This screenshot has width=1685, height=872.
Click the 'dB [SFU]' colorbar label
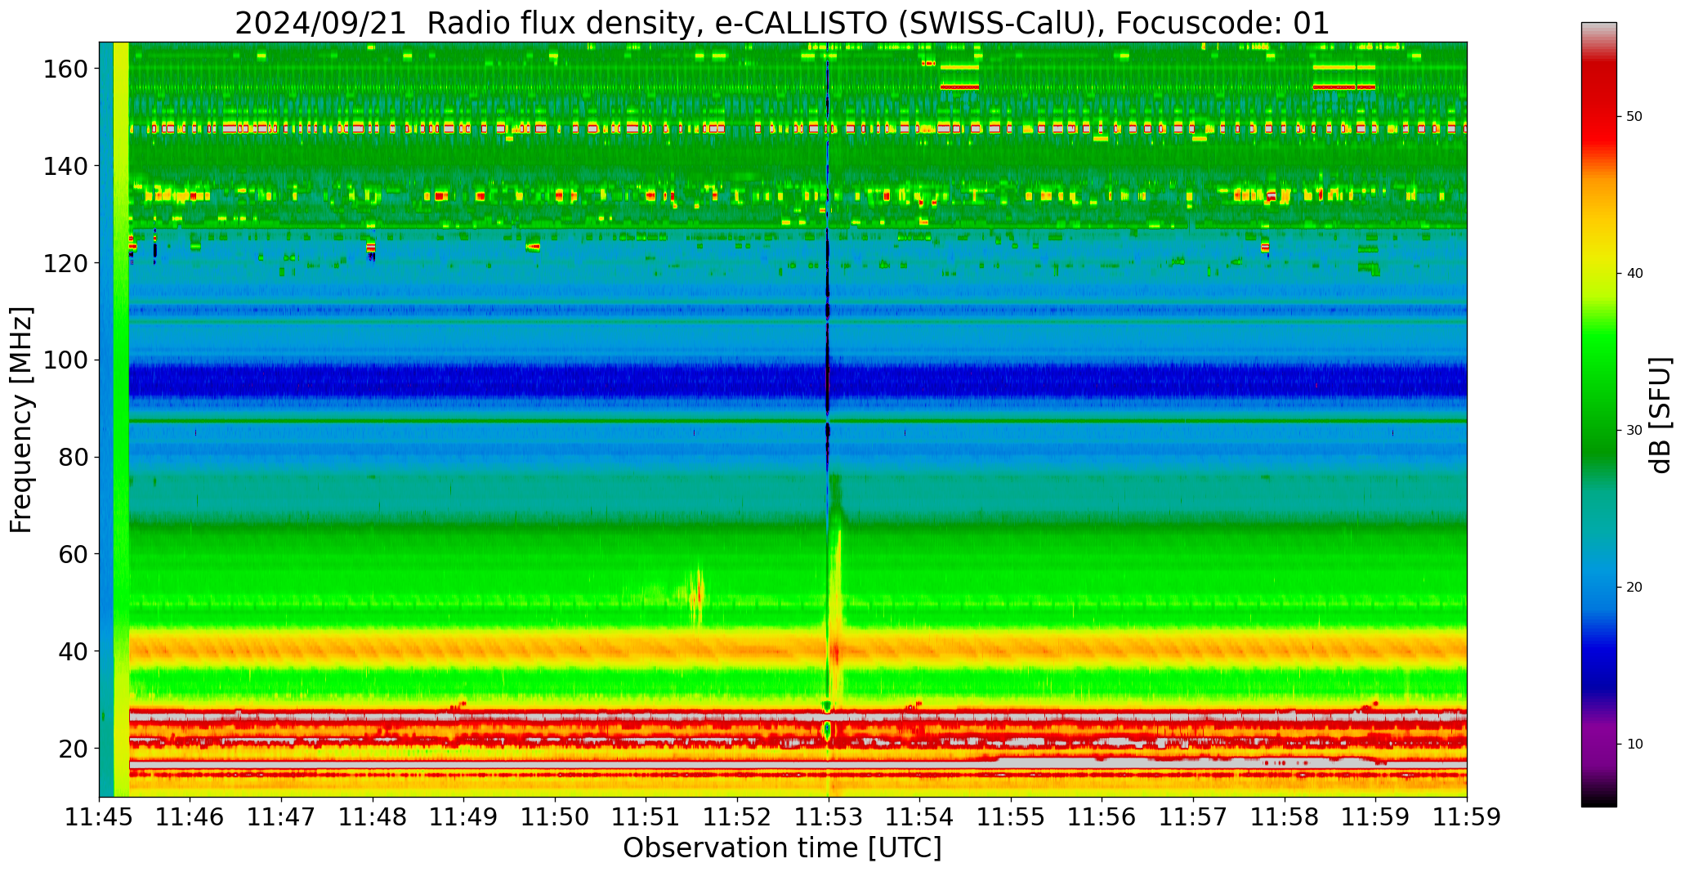(x=1660, y=415)
